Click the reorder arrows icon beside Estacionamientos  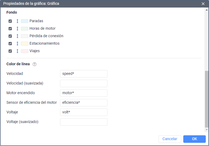[x=17, y=43]
